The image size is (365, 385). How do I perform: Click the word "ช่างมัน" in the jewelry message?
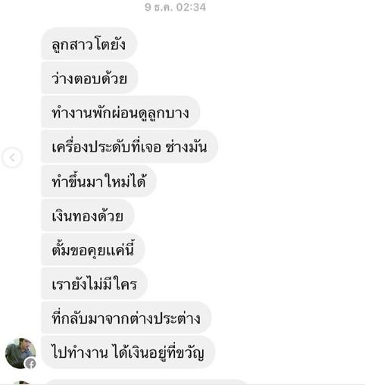pyautogui.click(x=186, y=147)
